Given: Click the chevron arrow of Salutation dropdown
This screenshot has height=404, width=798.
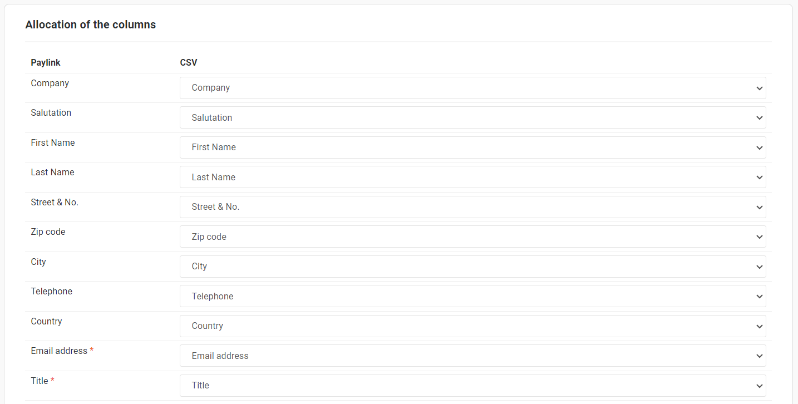Looking at the screenshot, I should pos(760,117).
